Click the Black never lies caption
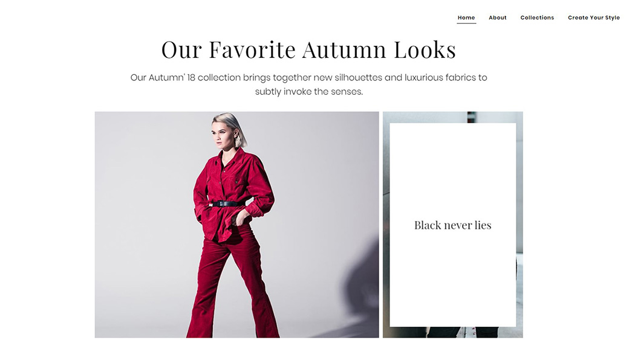Image resolution: width=629 pixels, height=340 pixels. [452, 225]
